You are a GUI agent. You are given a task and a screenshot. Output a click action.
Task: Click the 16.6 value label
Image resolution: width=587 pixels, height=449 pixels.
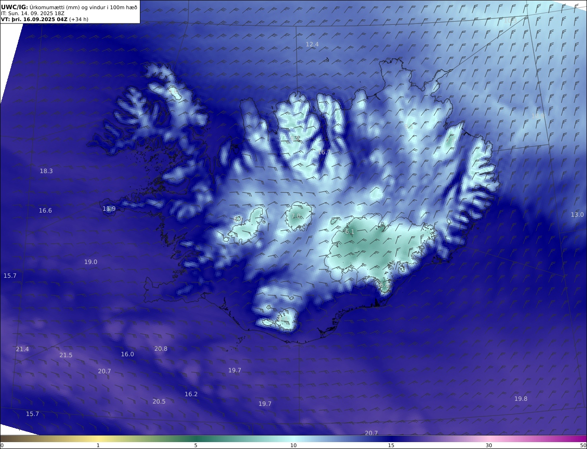point(45,211)
